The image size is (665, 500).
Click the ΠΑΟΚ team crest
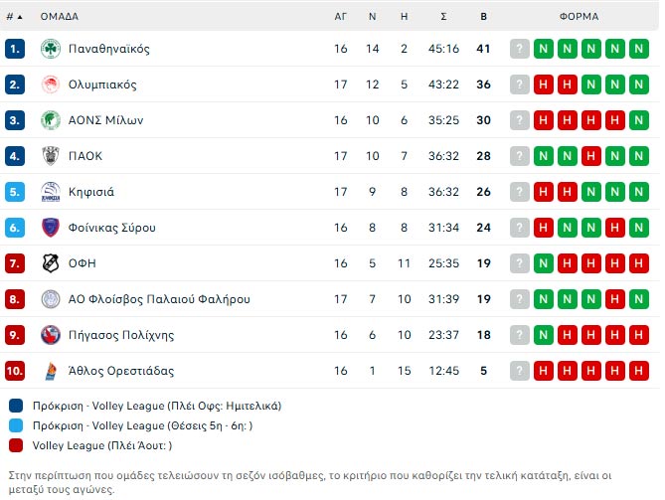(x=51, y=156)
